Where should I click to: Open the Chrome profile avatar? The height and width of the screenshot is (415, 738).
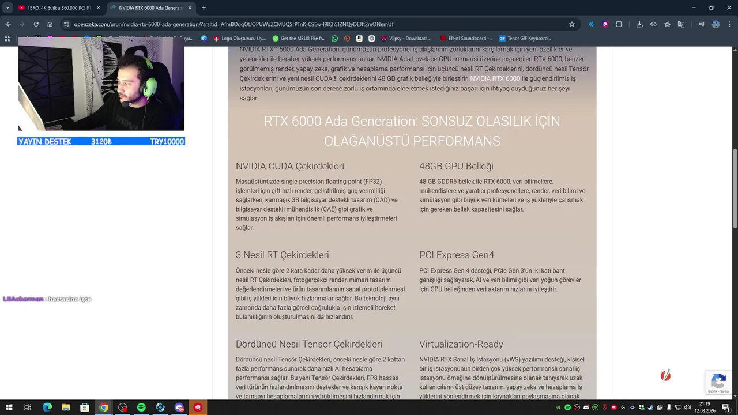click(x=716, y=24)
